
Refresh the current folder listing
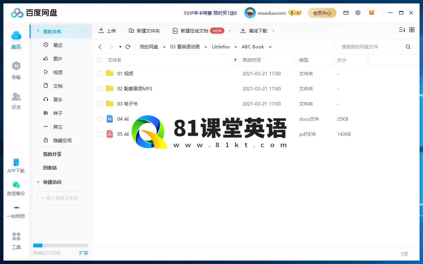tap(128, 47)
